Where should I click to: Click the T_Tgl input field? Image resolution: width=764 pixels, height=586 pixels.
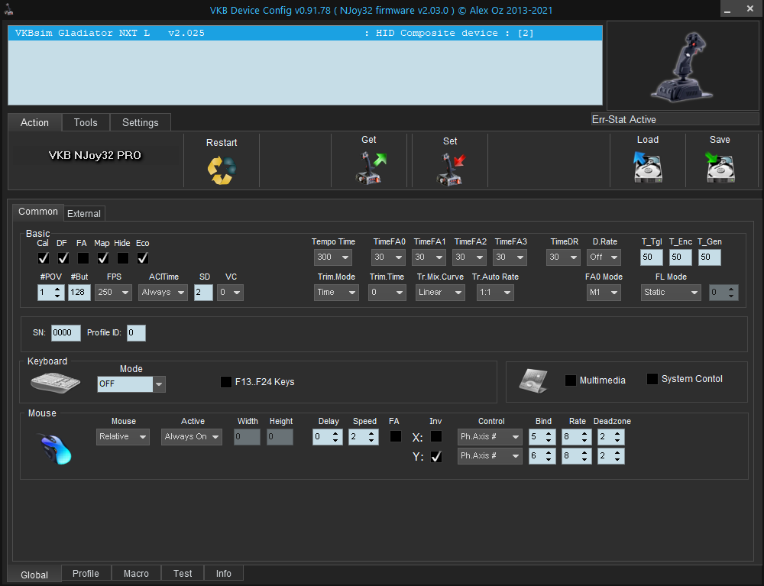point(652,257)
